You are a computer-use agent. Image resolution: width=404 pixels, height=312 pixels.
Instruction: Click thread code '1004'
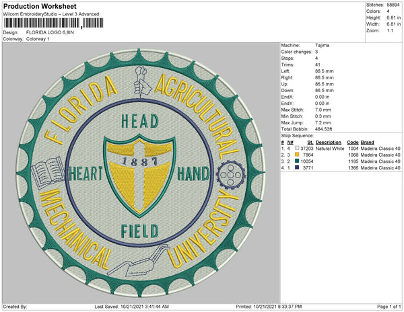click(353, 149)
